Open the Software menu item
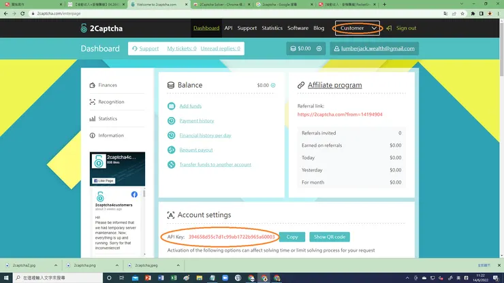 click(298, 28)
